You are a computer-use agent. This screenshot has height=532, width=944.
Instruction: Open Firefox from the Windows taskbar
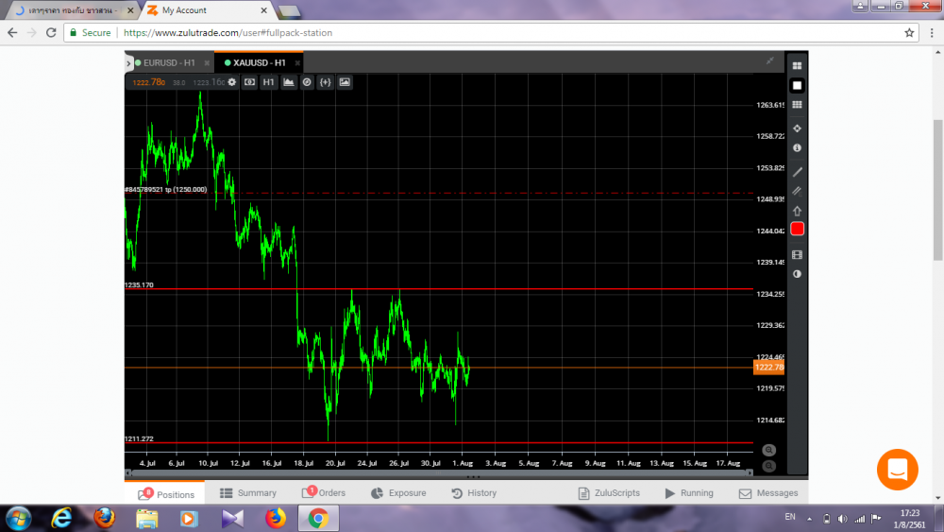(x=276, y=518)
